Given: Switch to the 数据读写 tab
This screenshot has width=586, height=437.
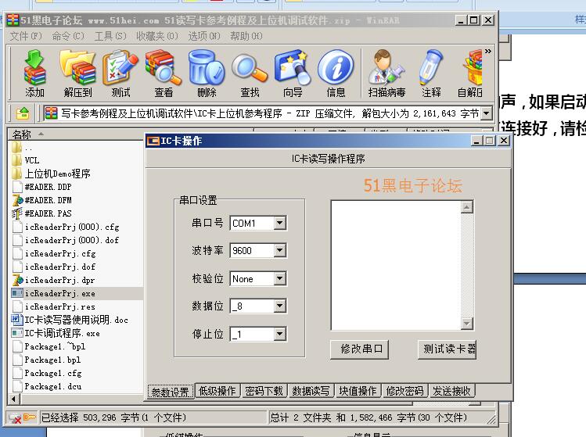Looking at the screenshot, I should pos(311,391).
